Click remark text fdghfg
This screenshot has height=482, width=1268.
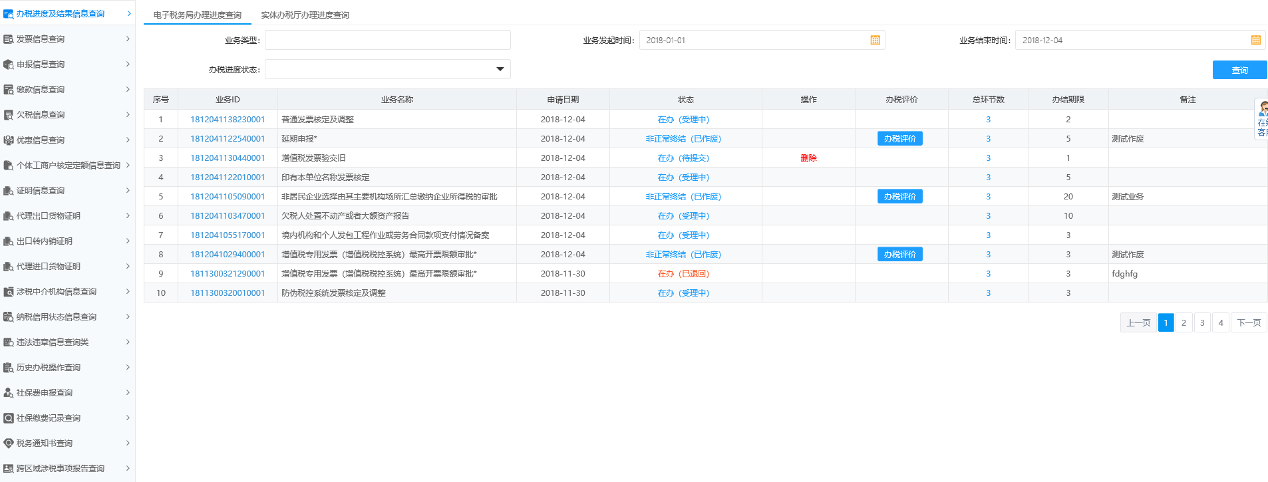click(x=1124, y=274)
